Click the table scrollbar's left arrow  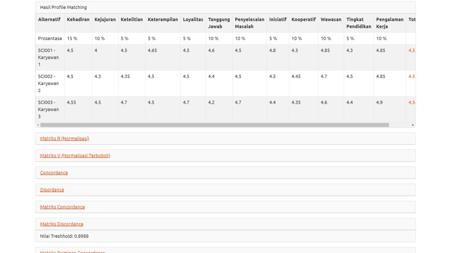tap(38, 125)
